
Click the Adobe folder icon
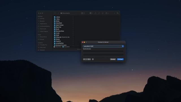(x=55, y=21)
